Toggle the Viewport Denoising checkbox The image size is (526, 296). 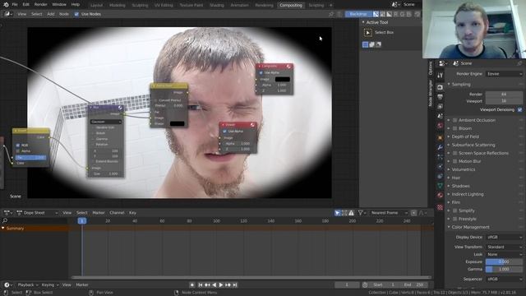coord(520,109)
